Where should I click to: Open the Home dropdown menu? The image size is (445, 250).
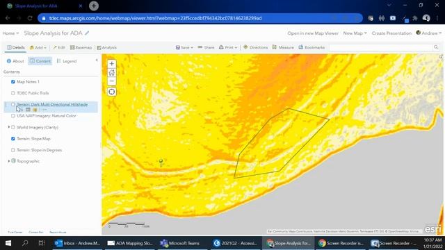(x=10, y=33)
